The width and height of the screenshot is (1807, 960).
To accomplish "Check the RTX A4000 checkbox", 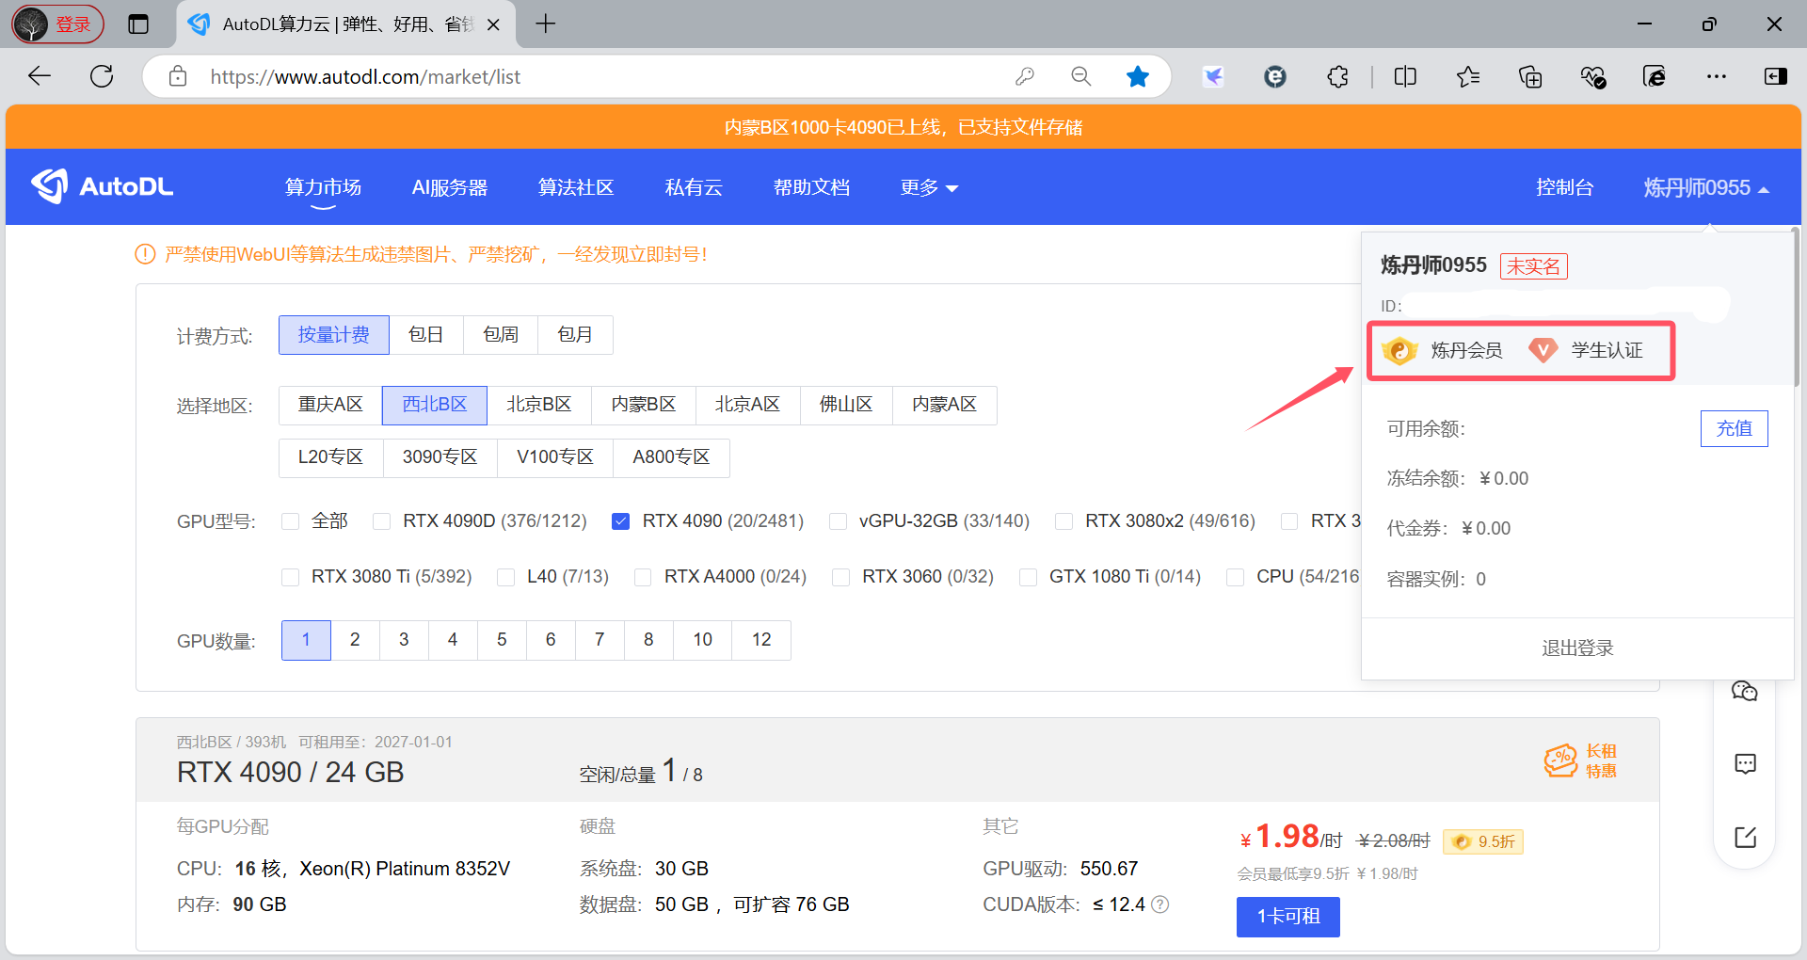I will (643, 577).
